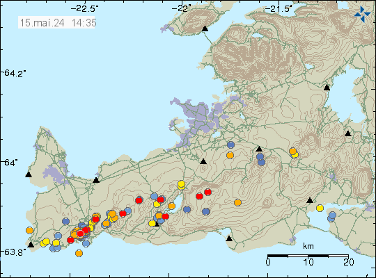Image resolution: width=376 pixels, height=278 pixels.
Task: Select the lone orange dot on far west coast
Action: 29,230
